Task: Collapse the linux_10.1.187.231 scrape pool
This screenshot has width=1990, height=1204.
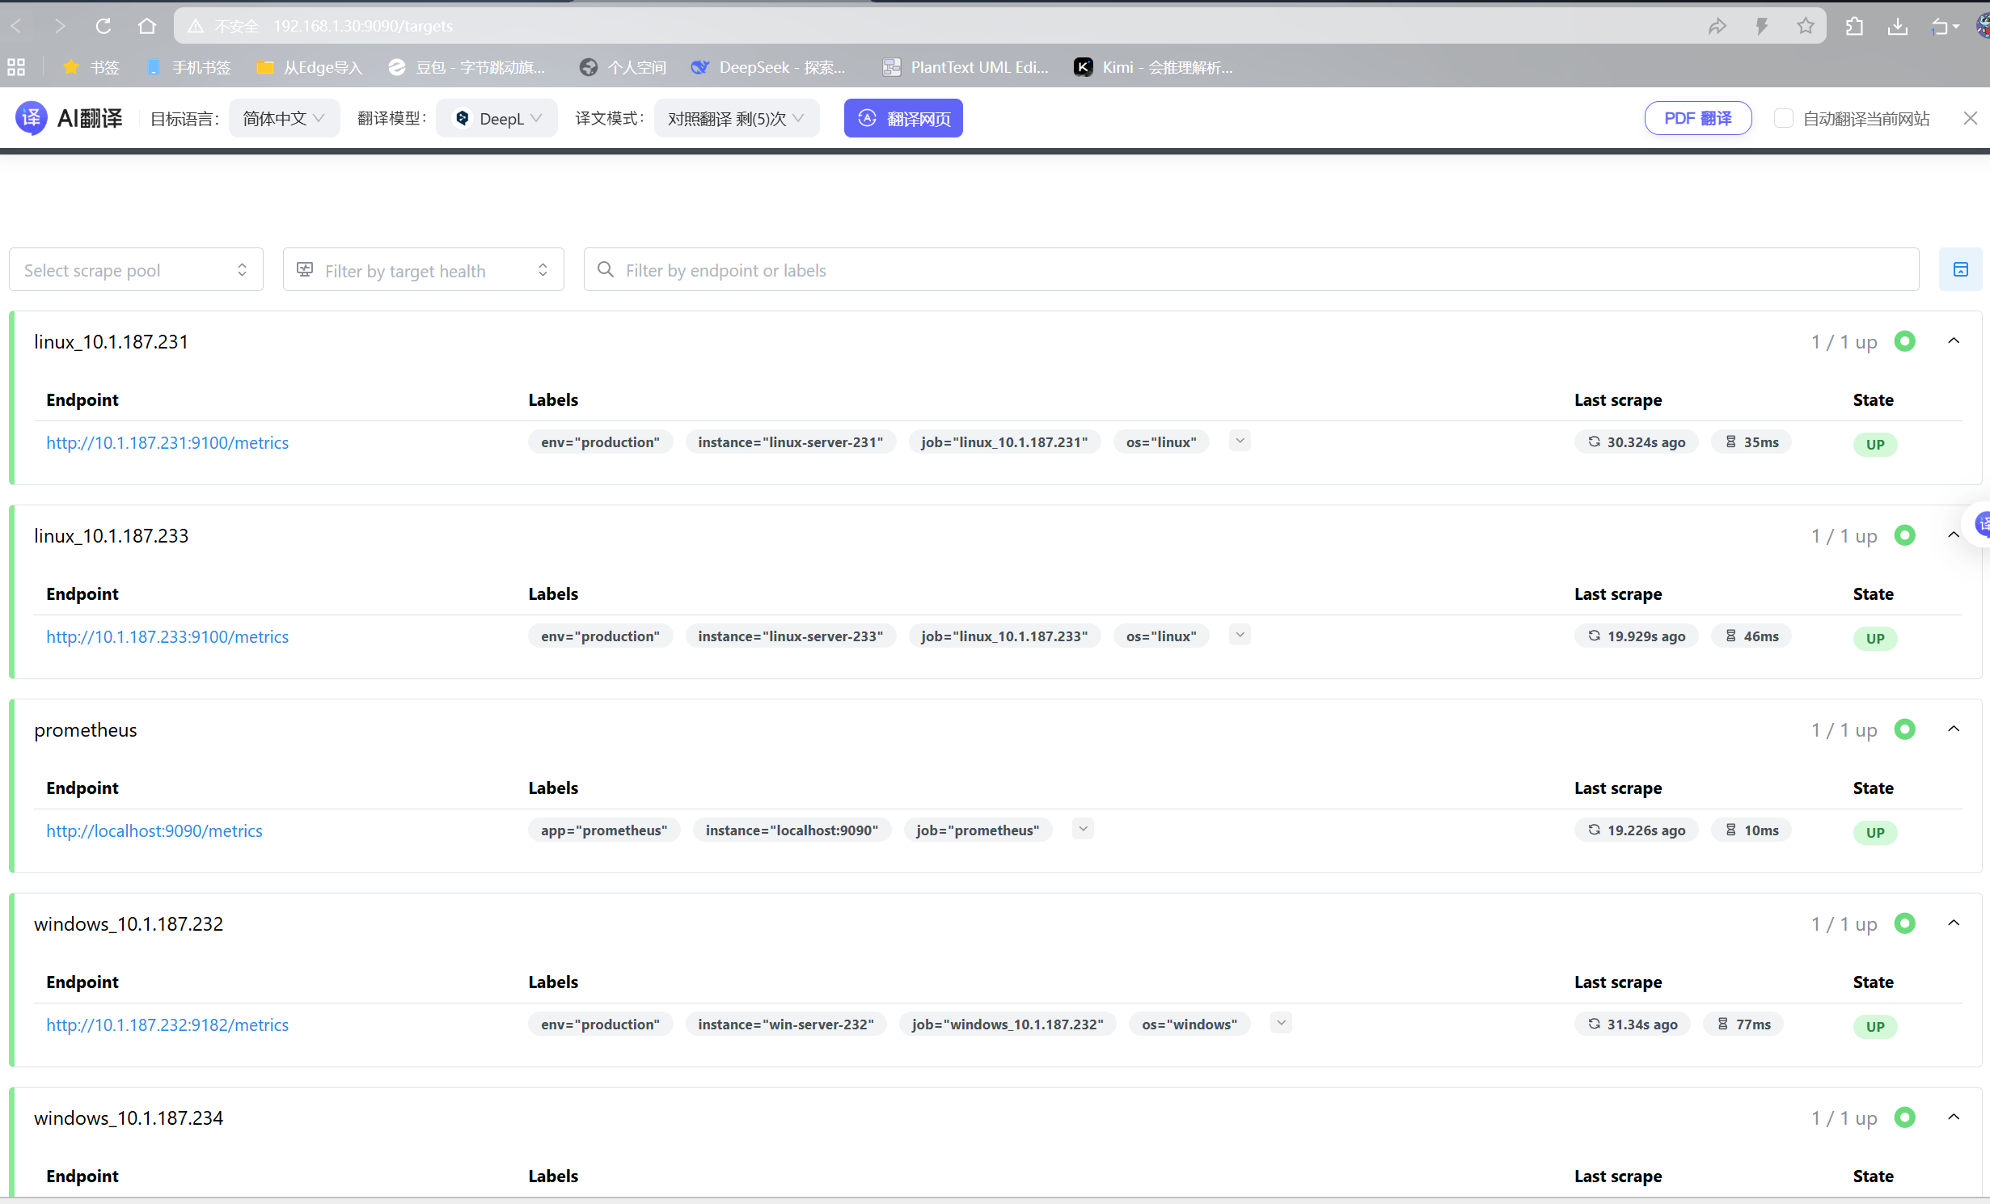Action: pyautogui.click(x=1953, y=341)
